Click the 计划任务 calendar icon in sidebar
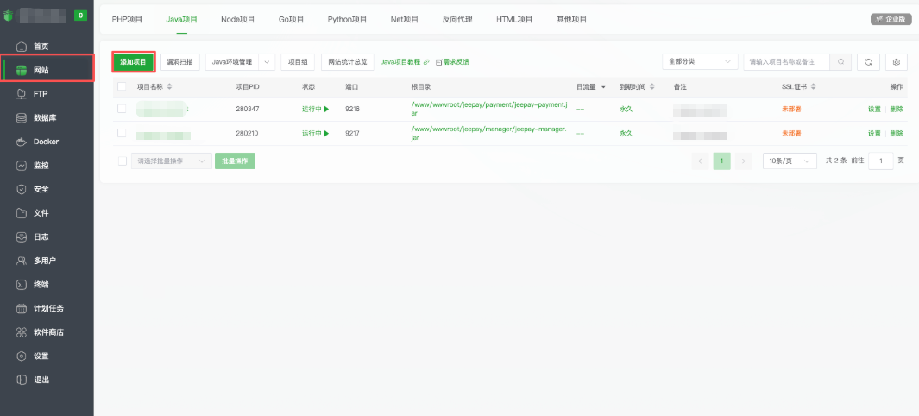Viewport: 919px width, 416px height. tap(22, 308)
